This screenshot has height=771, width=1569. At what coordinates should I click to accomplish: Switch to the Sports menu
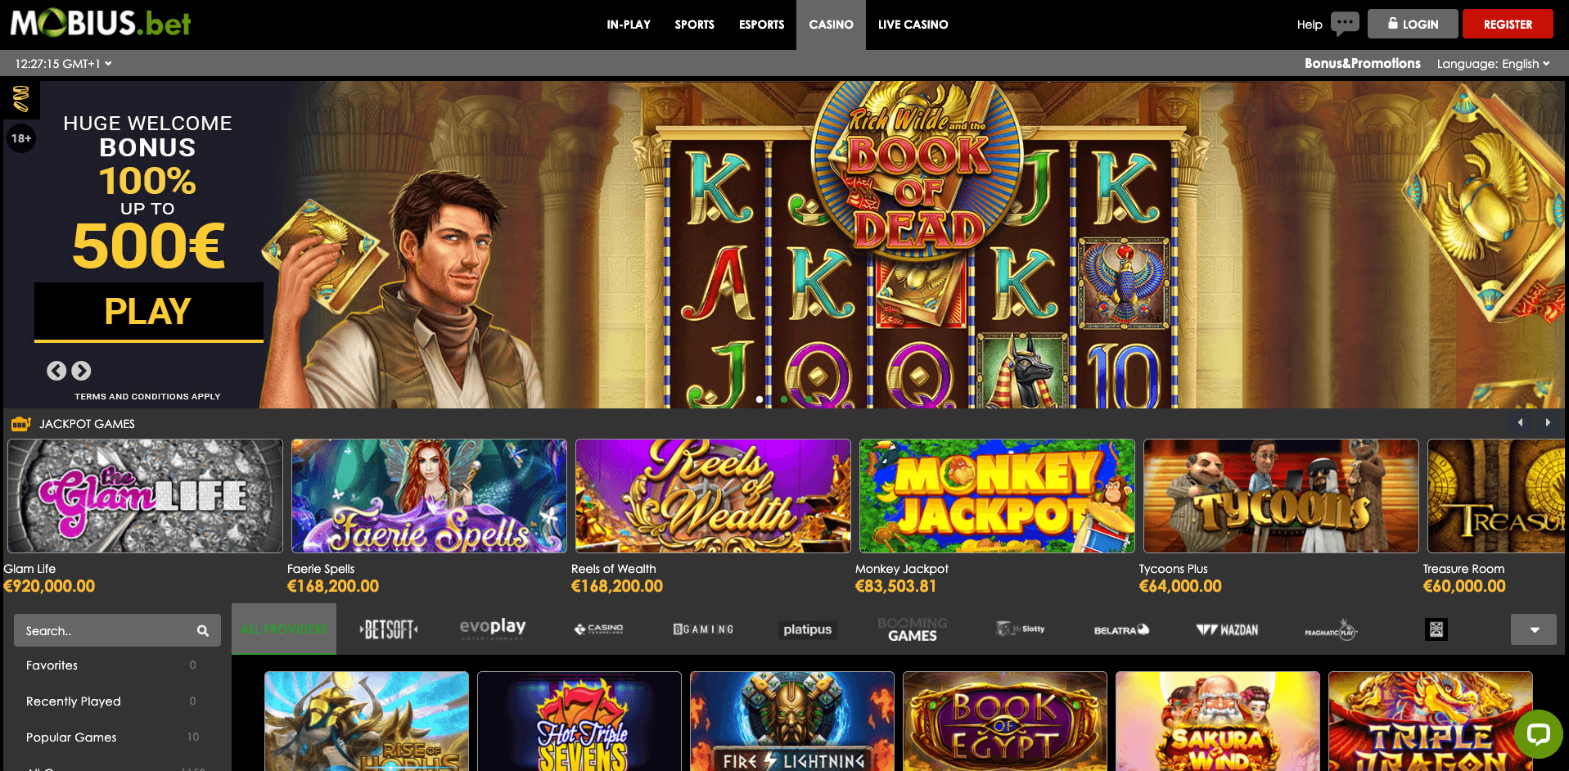tap(694, 25)
